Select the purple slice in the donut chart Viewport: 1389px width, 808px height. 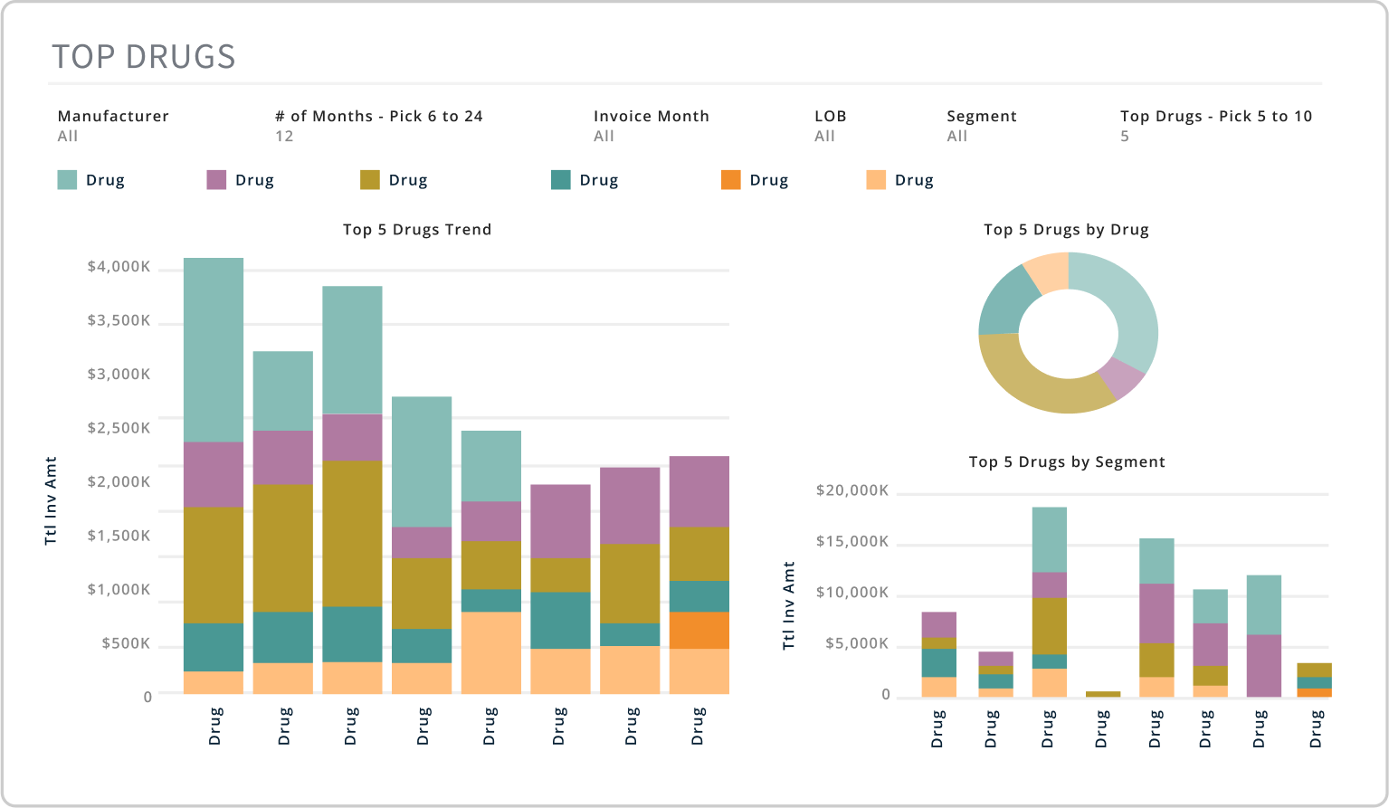(x=1121, y=377)
